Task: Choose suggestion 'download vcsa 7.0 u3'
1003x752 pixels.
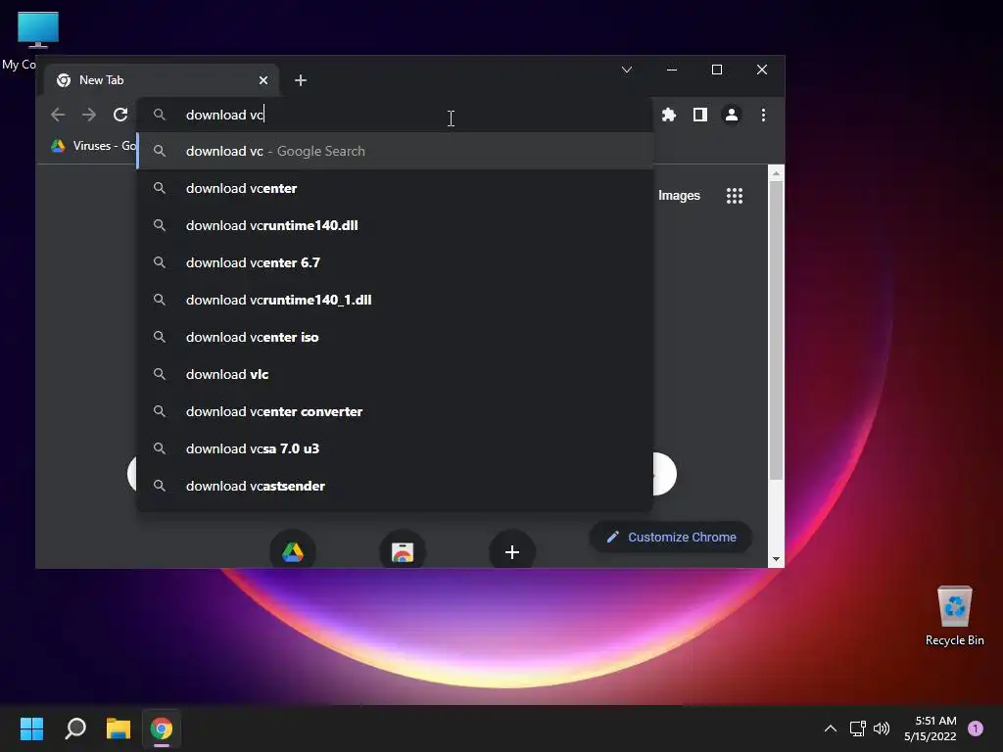Action: click(396, 448)
